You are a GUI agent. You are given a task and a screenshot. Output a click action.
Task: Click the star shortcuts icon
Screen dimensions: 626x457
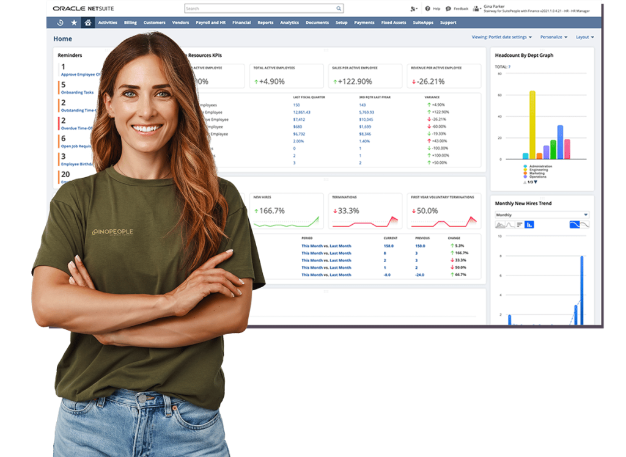[74, 22]
